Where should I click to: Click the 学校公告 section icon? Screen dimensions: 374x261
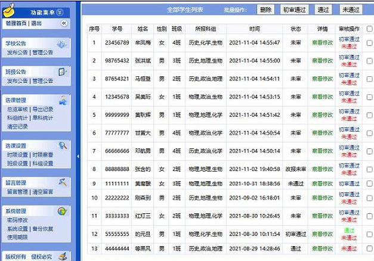[x=62, y=44]
